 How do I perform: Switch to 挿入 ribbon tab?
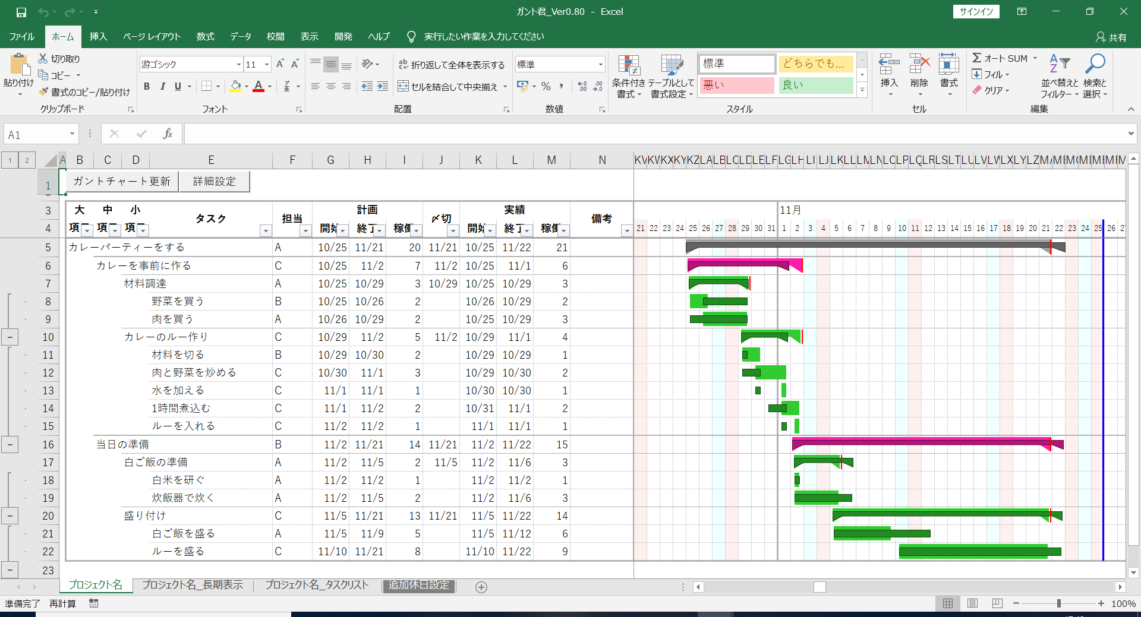pos(98,37)
